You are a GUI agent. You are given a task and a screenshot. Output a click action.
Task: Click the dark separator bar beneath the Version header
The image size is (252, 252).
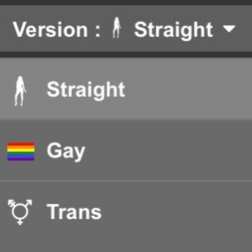[126, 55]
